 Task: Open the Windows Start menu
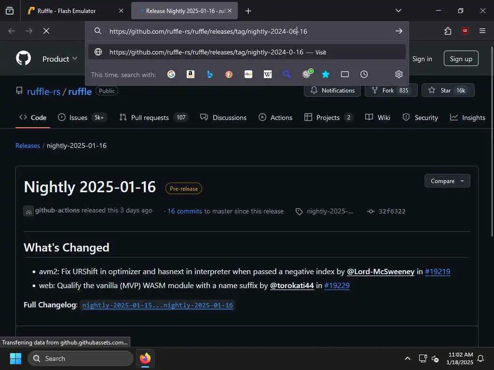tap(15, 358)
